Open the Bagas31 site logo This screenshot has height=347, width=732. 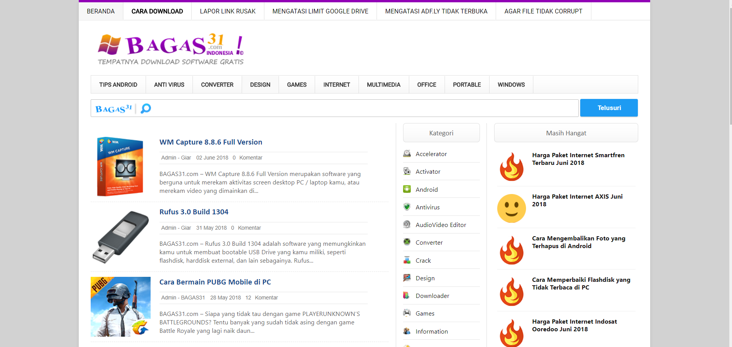click(171, 49)
